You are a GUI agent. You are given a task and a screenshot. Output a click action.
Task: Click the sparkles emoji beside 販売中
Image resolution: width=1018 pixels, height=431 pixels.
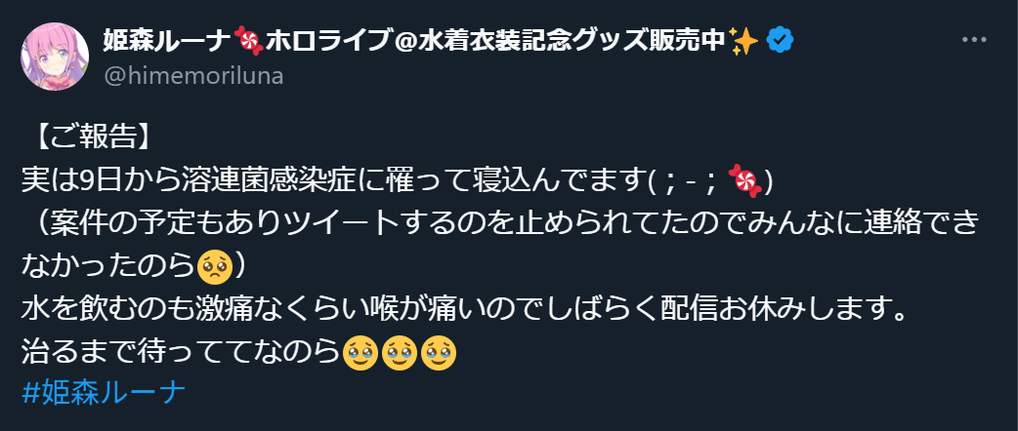pos(744,41)
